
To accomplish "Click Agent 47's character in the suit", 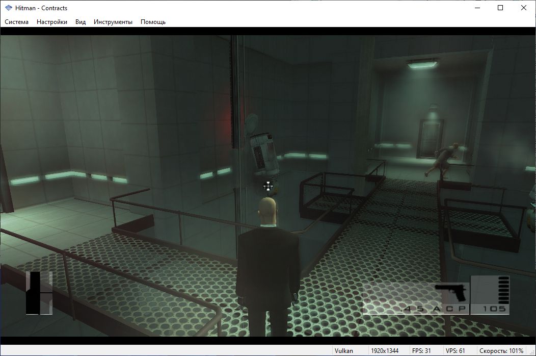I will pos(269,267).
